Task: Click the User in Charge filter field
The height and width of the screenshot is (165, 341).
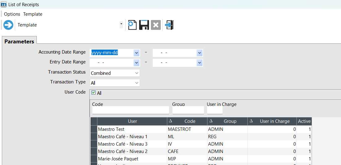Action: tap(215, 110)
